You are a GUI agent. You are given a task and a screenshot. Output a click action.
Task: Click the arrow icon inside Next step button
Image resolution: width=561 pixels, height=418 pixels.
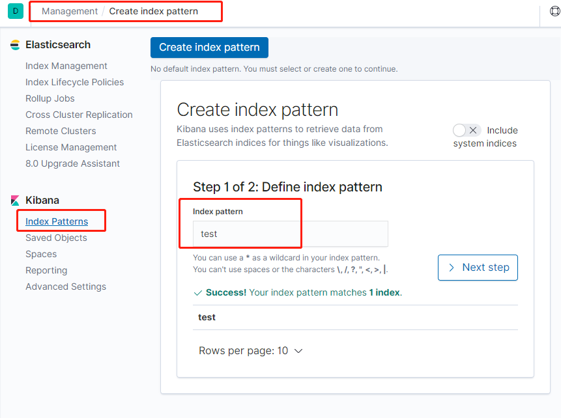tap(451, 268)
